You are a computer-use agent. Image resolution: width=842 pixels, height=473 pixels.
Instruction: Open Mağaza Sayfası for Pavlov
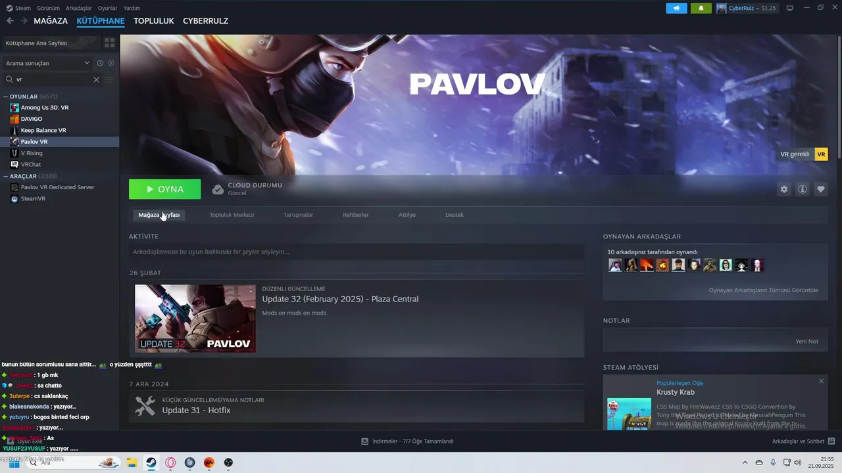[159, 215]
